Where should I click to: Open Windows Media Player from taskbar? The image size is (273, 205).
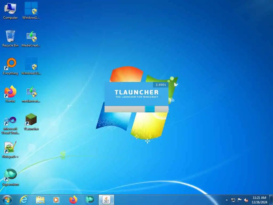[56, 200]
